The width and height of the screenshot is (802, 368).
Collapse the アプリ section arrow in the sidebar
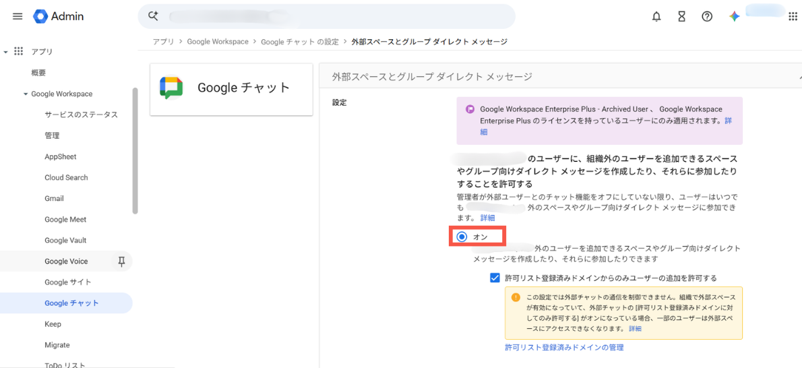(5, 52)
